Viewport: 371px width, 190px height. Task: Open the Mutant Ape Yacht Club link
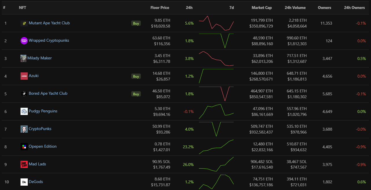pos(49,23)
